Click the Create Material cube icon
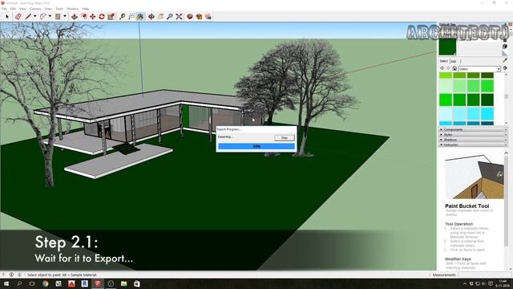 coord(505,47)
